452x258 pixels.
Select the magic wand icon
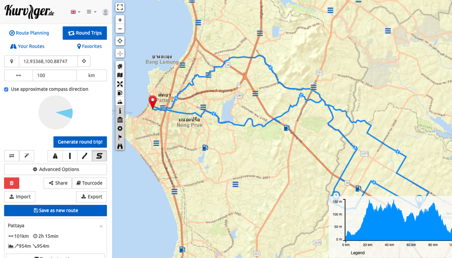click(x=26, y=156)
